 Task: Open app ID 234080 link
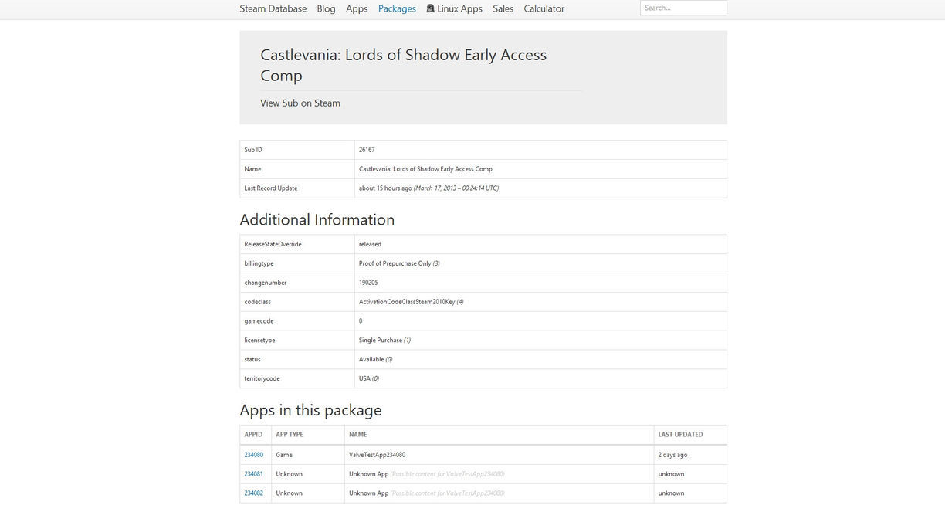[x=253, y=455]
